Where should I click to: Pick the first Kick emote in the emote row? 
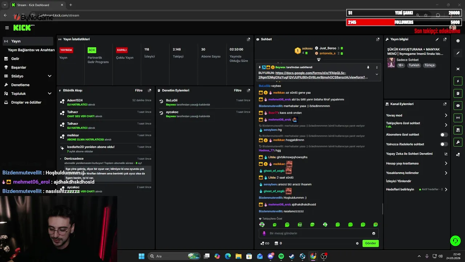click(262, 225)
